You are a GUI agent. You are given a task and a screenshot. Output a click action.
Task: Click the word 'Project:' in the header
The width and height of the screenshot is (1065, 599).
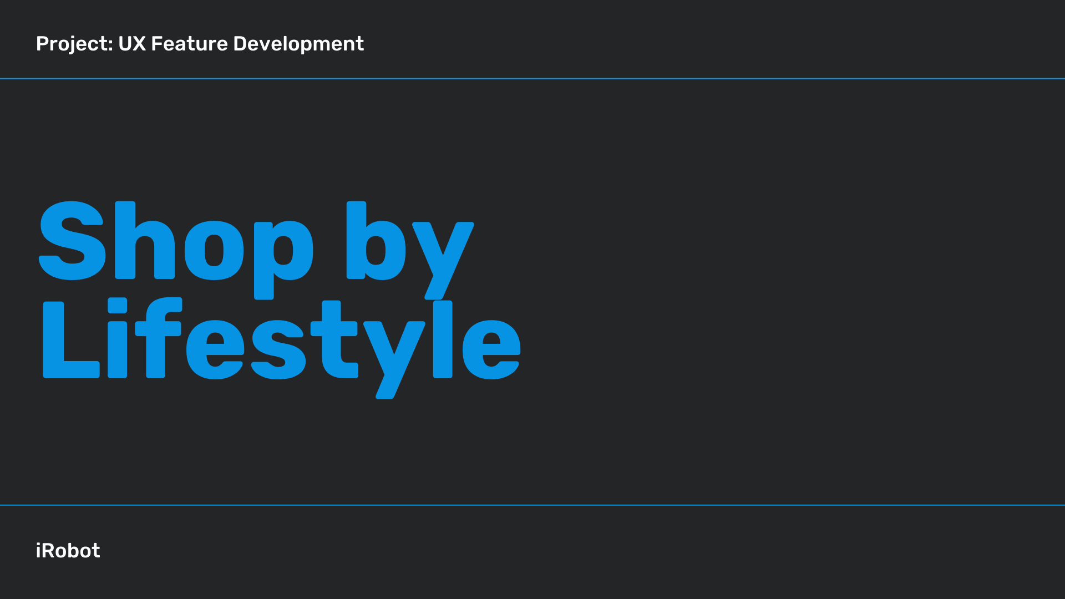tap(74, 44)
